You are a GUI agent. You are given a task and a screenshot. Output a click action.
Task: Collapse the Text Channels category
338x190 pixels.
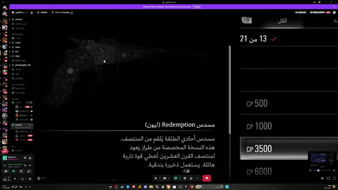18,34
